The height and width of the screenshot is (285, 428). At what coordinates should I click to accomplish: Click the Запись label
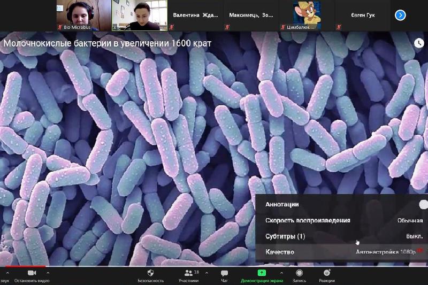299,281
